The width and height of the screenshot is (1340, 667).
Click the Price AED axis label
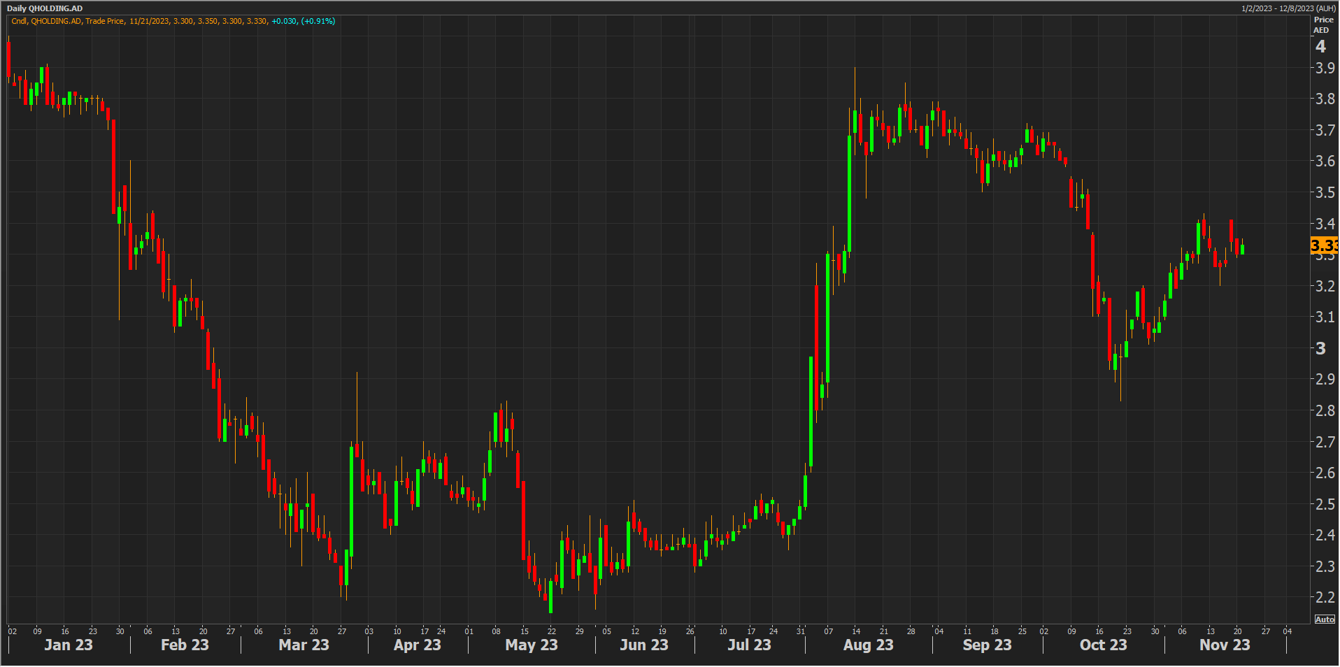pos(1323,24)
